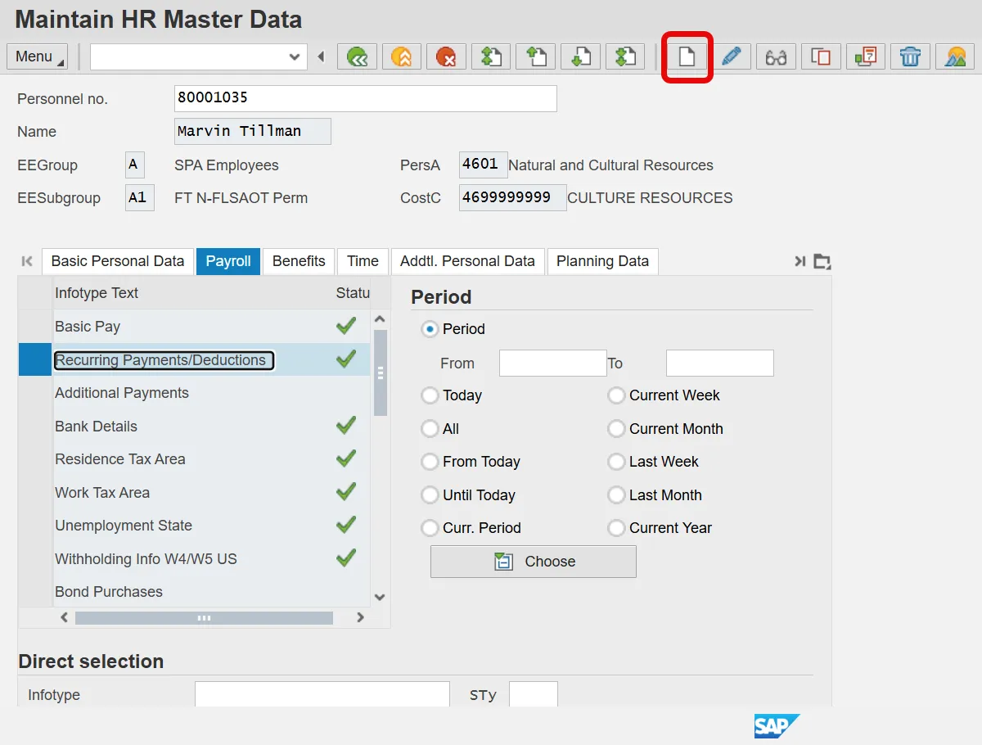Open the Menu dropdown button
The image size is (982, 745).
pyautogui.click(x=37, y=56)
